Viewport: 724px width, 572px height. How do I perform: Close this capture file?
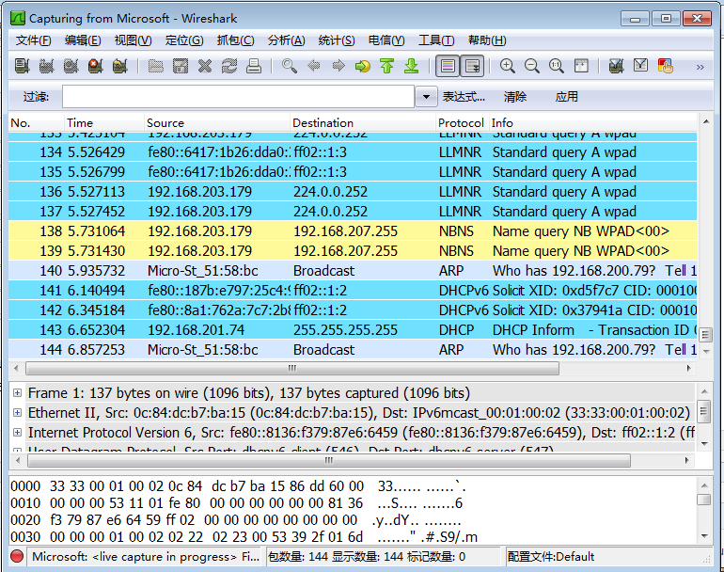pos(205,66)
